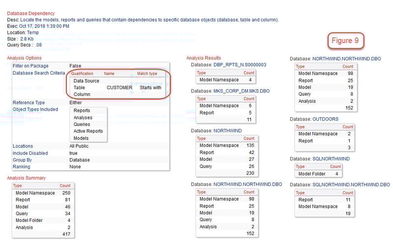
Task: Click the 'Model Folder' row under SQLNORTHWIND
Action: coord(318,174)
